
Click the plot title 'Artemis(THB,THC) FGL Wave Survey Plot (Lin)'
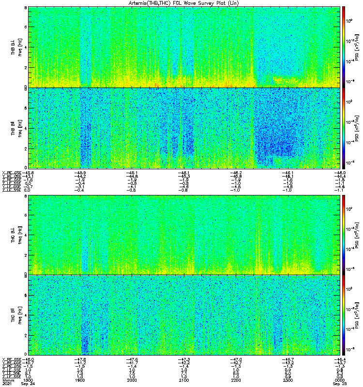[184, 3]
